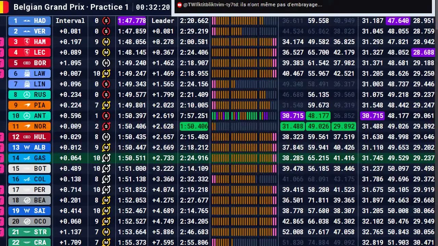
Task: Click the interval +1.095 in BOR's row
Action: (x=70, y=63)
